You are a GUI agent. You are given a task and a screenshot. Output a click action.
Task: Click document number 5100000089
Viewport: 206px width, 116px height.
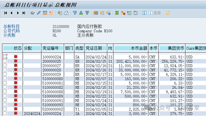(x=53, y=96)
